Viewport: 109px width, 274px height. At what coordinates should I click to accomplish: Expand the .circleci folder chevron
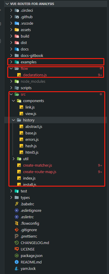(x=11, y=11)
